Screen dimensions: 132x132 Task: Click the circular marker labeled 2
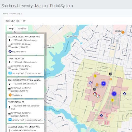(x=95, y=94)
